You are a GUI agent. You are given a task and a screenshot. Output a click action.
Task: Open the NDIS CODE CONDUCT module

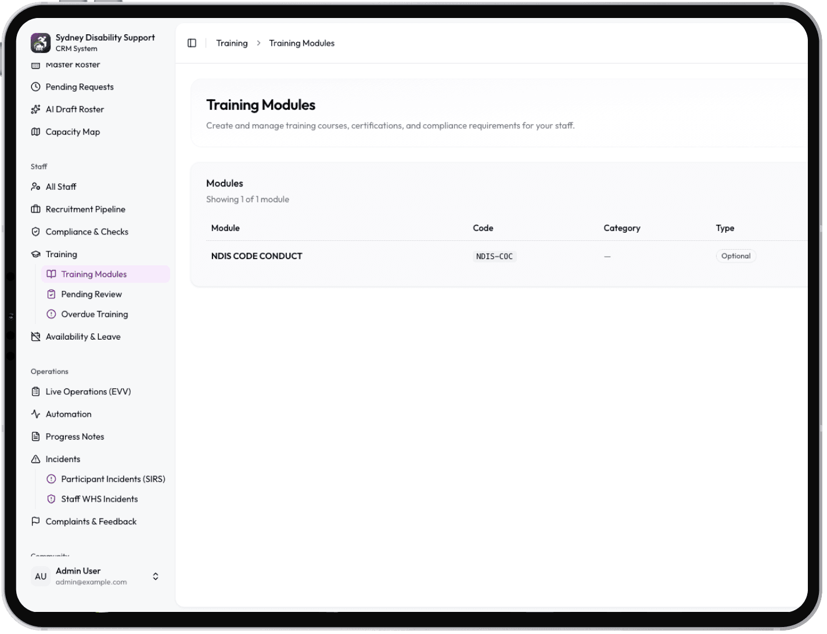[257, 256]
